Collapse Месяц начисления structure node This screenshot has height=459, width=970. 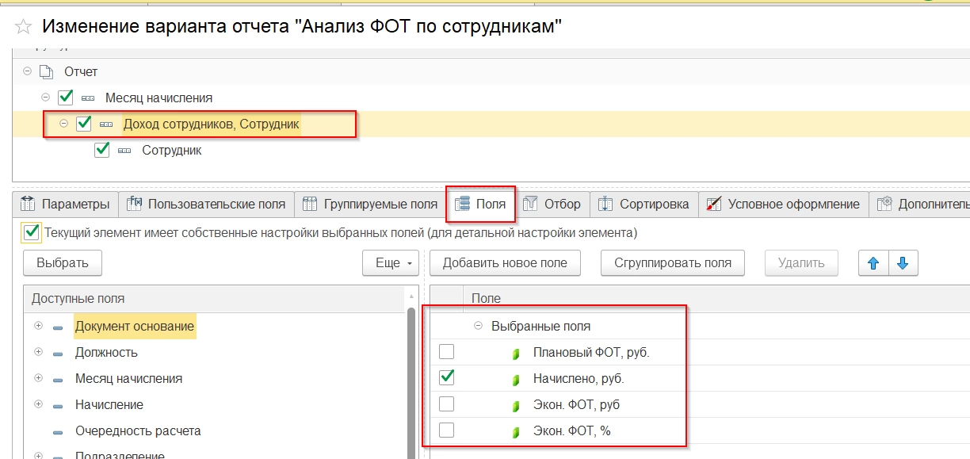click(46, 98)
